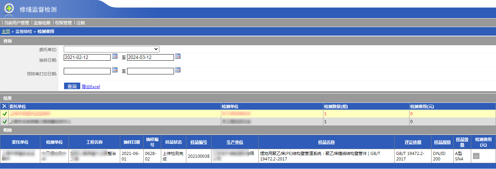Click the green arrow logo icon

9,8
